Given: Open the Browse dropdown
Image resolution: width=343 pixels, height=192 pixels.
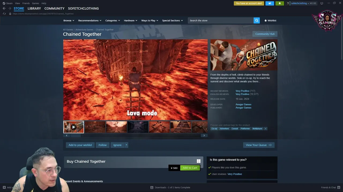Looking at the screenshot, I should click(69, 21).
